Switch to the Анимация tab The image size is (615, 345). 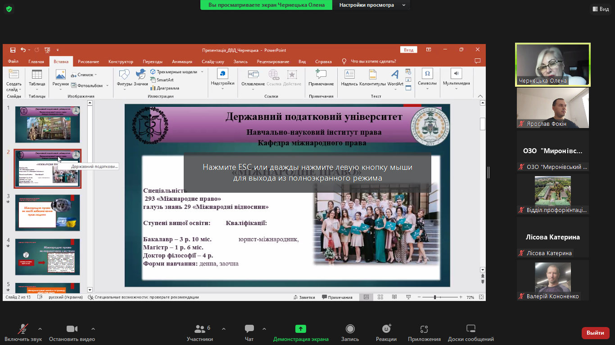pos(182,62)
